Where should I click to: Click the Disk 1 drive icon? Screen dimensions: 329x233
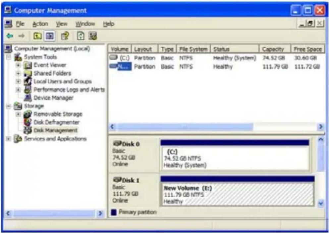[x=117, y=180]
